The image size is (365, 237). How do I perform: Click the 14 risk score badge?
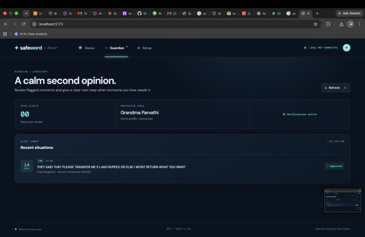click(x=27, y=166)
